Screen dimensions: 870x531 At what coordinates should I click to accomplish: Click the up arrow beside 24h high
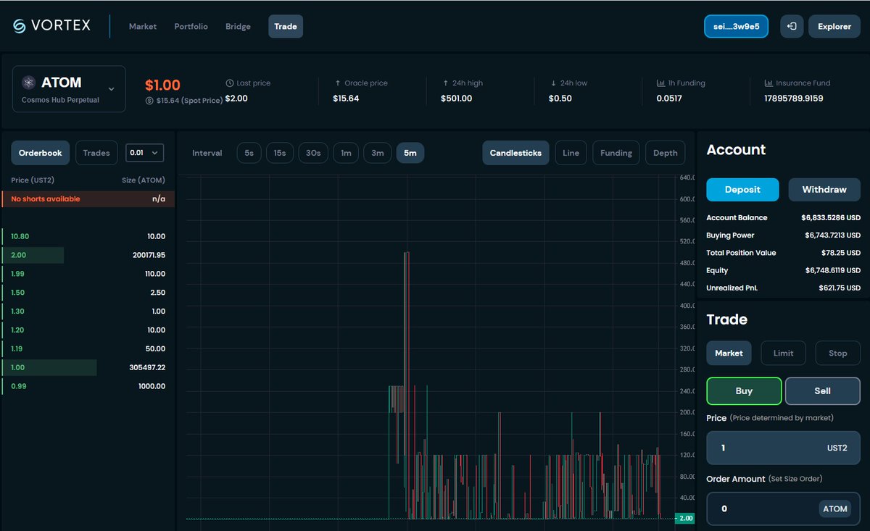(445, 83)
